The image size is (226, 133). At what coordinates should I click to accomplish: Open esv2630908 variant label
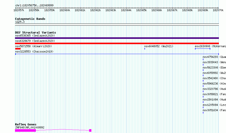210,46
